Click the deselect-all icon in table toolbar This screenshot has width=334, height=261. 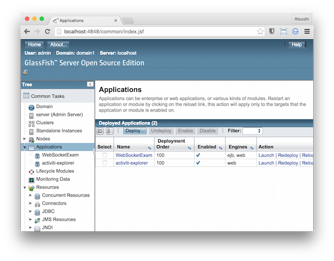pos(110,131)
